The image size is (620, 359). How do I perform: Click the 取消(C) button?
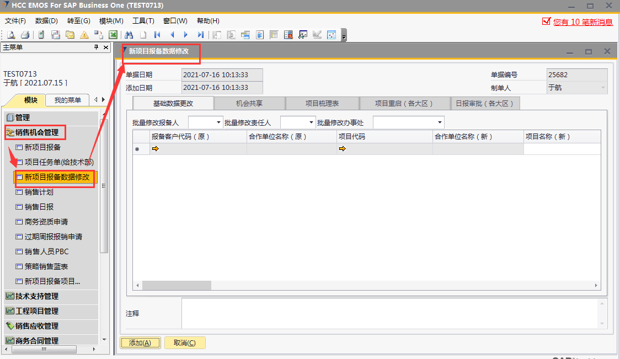[185, 342]
